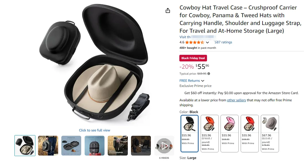Select the pink hat case color option
The height and width of the screenshot is (163, 304).
click(229, 133)
